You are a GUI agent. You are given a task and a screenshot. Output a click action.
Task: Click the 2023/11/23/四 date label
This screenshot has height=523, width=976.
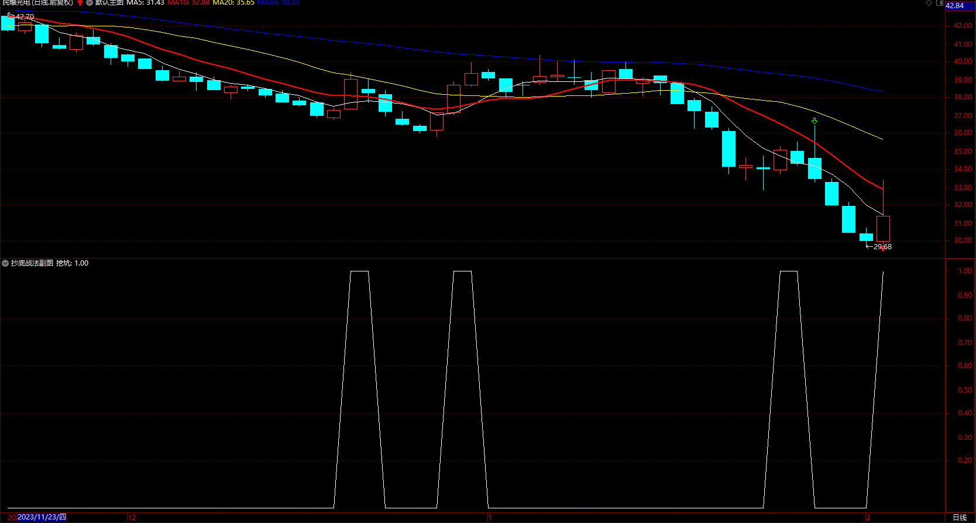coord(42,517)
